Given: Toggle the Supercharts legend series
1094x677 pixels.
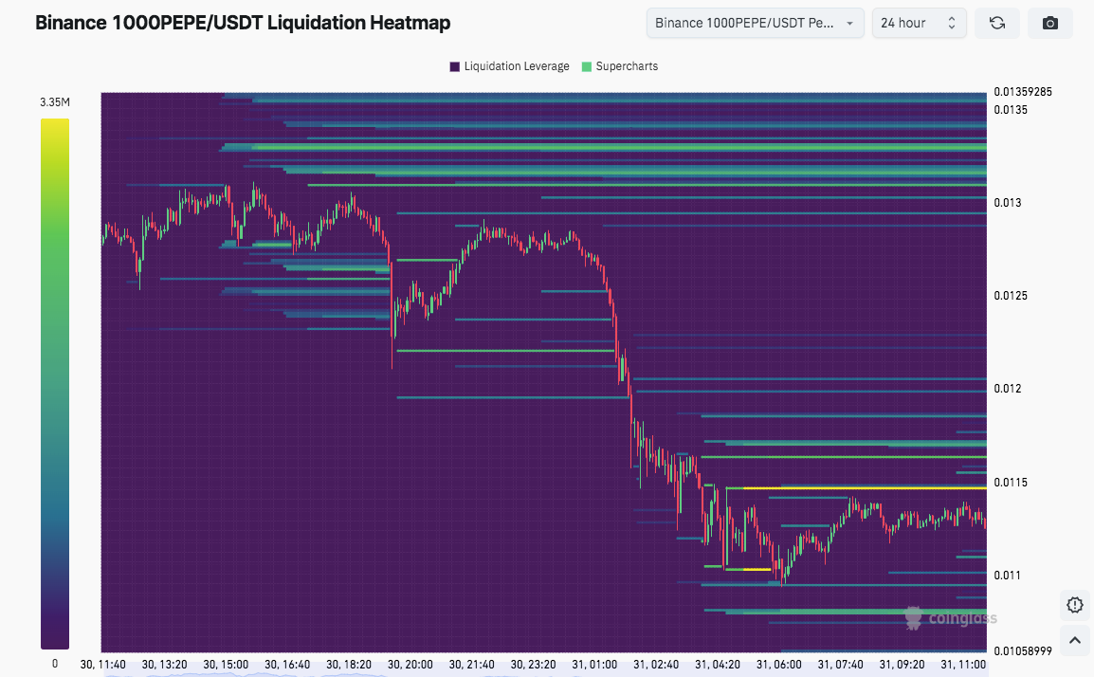Looking at the screenshot, I should (620, 66).
